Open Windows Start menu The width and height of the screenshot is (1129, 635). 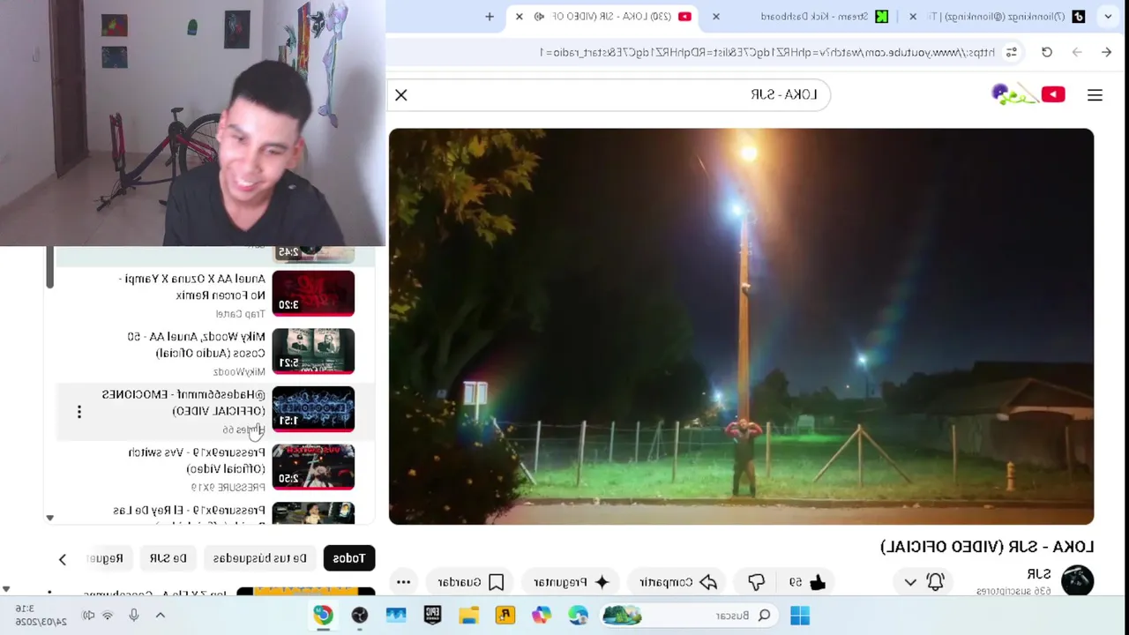pos(800,616)
